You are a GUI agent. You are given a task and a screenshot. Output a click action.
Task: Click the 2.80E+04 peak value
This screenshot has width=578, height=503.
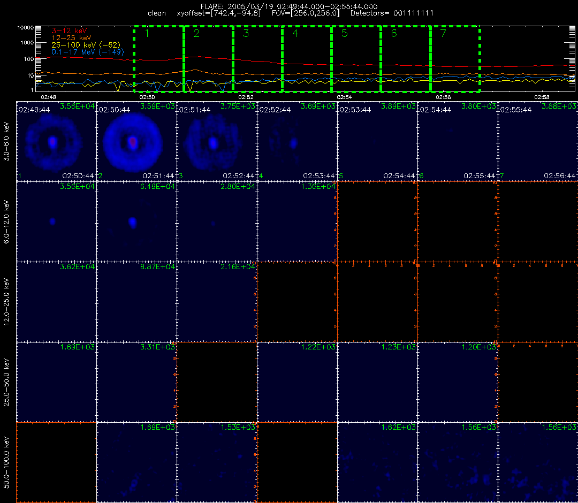click(238, 186)
